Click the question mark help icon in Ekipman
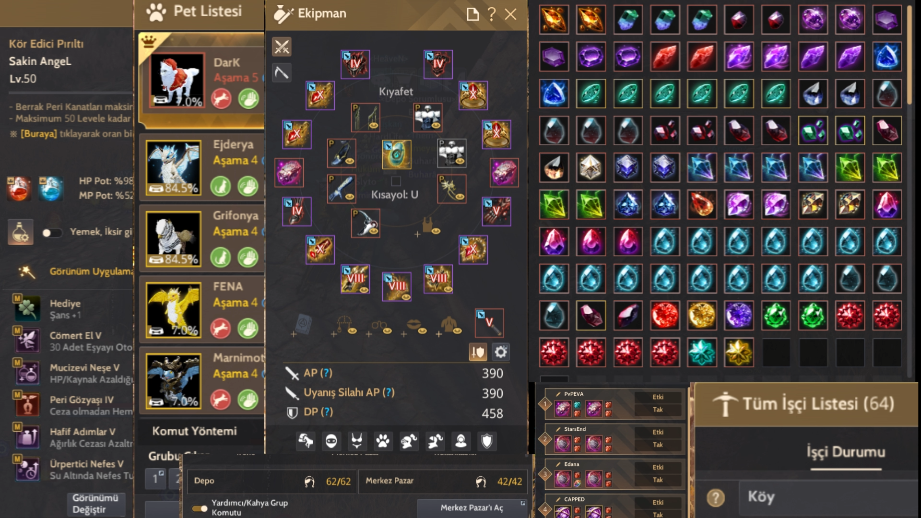921x518 pixels. [x=491, y=14]
